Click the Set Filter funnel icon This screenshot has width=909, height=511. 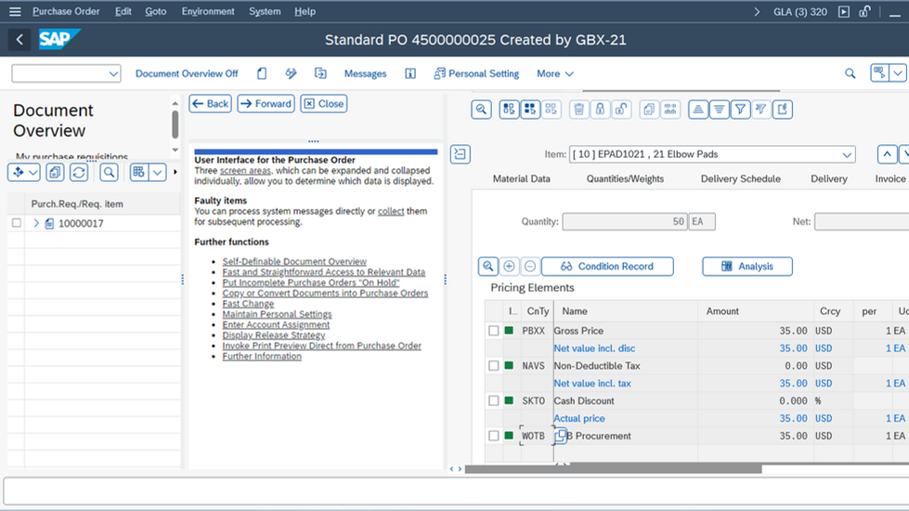(740, 109)
